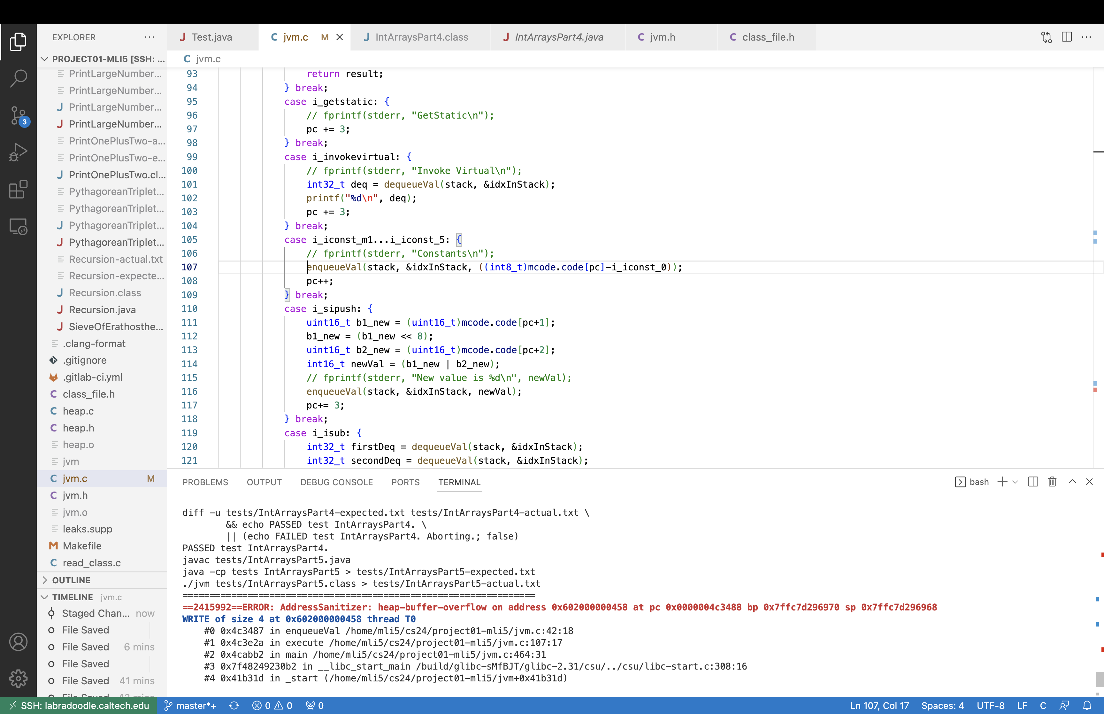The image size is (1104, 714).
Task: Kill terminal with the trash icon
Action: tap(1052, 482)
